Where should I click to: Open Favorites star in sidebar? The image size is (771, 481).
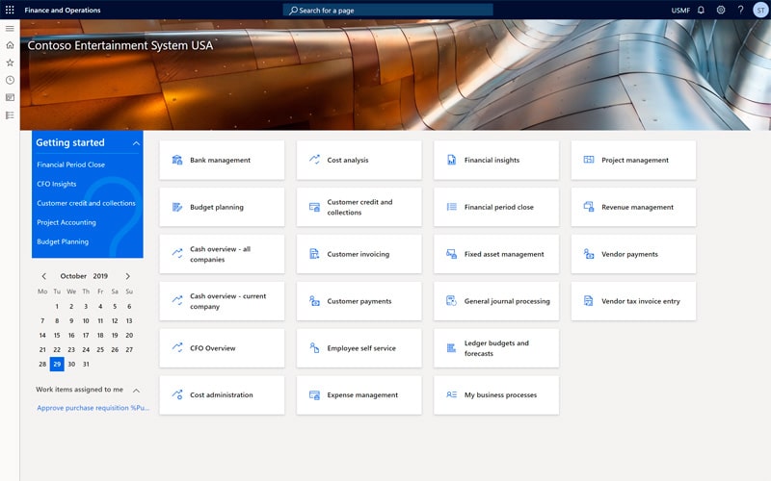(10, 63)
